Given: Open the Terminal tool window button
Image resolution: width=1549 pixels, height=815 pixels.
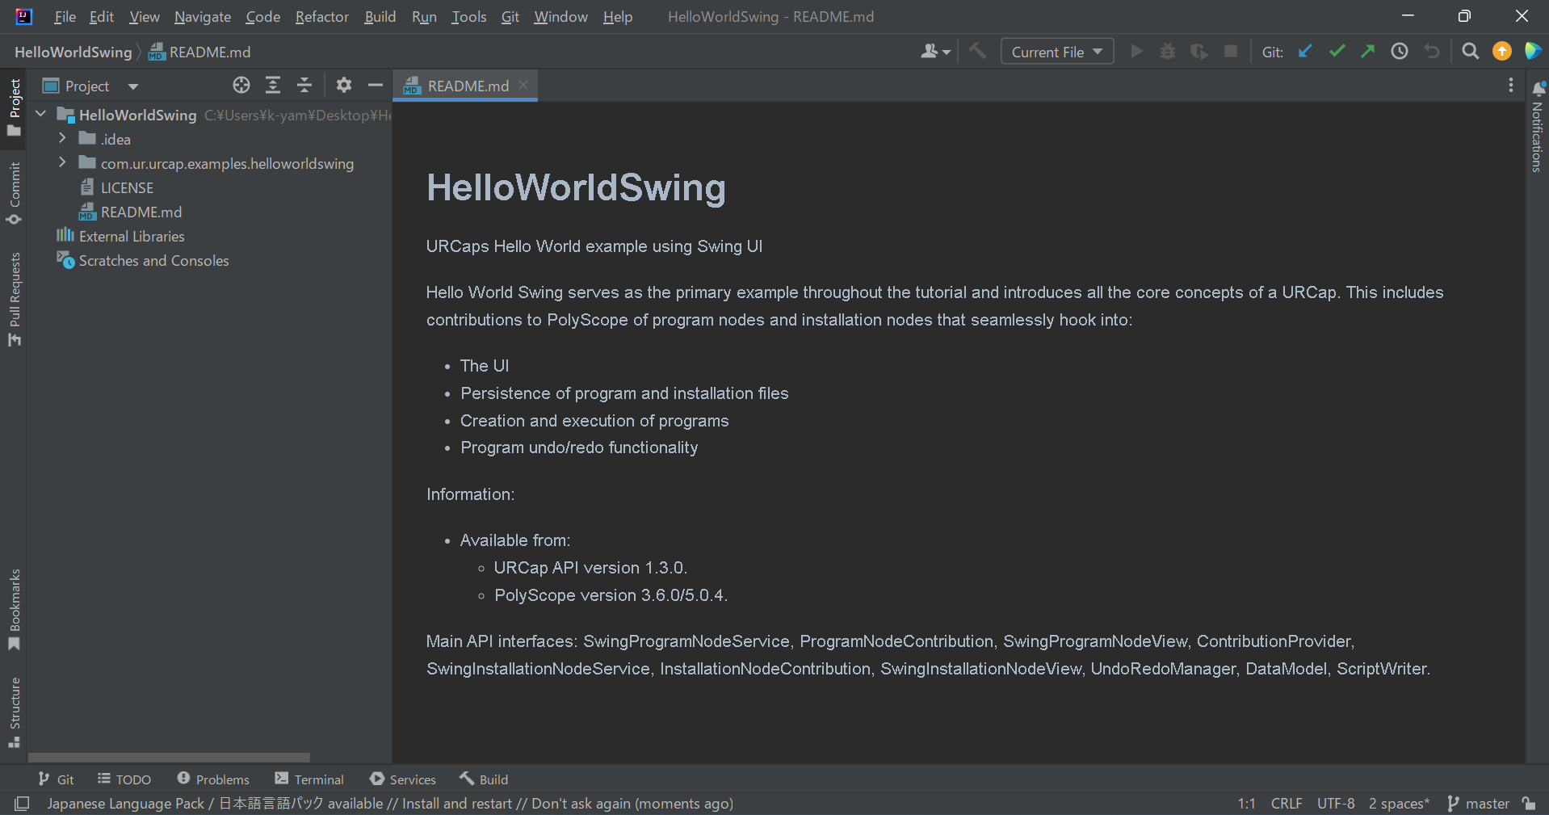Looking at the screenshot, I should pyautogui.click(x=309, y=779).
